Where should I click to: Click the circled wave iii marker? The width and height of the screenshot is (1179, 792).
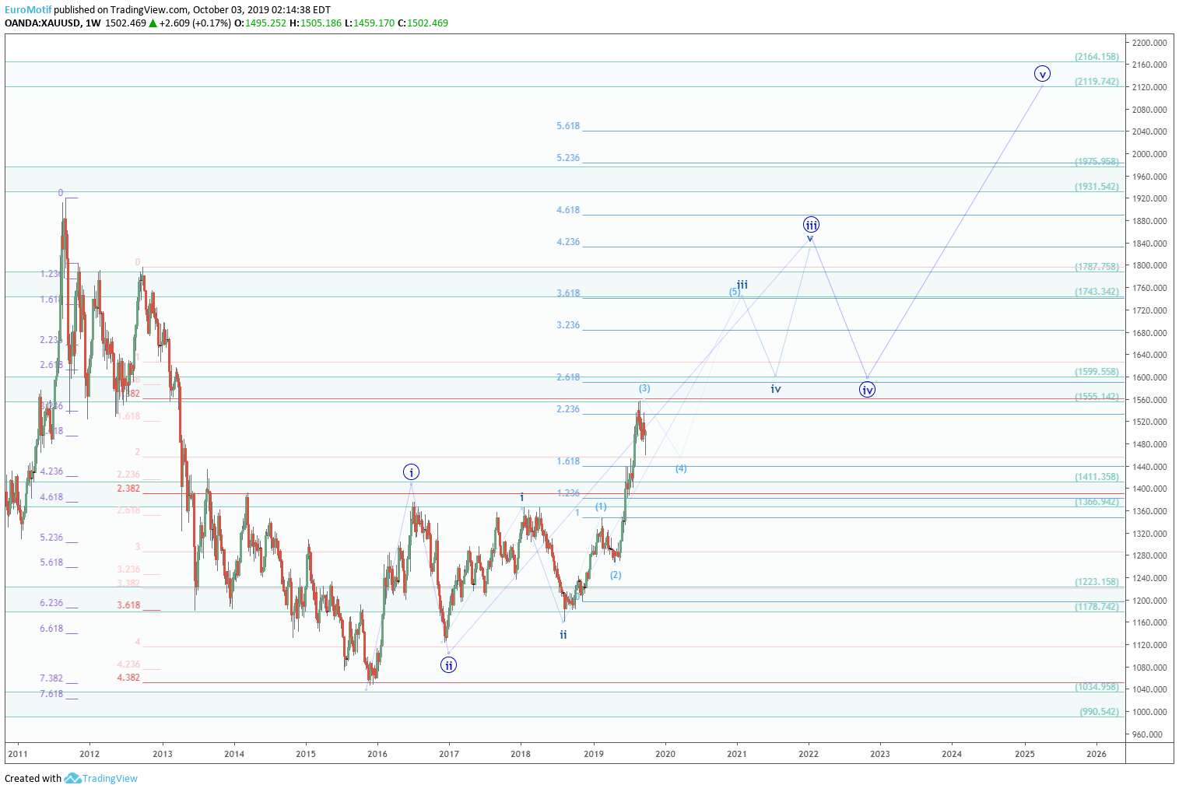coord(811,225)
